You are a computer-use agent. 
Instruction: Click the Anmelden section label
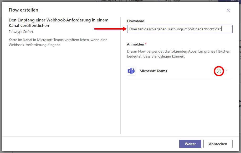point(135,44)
